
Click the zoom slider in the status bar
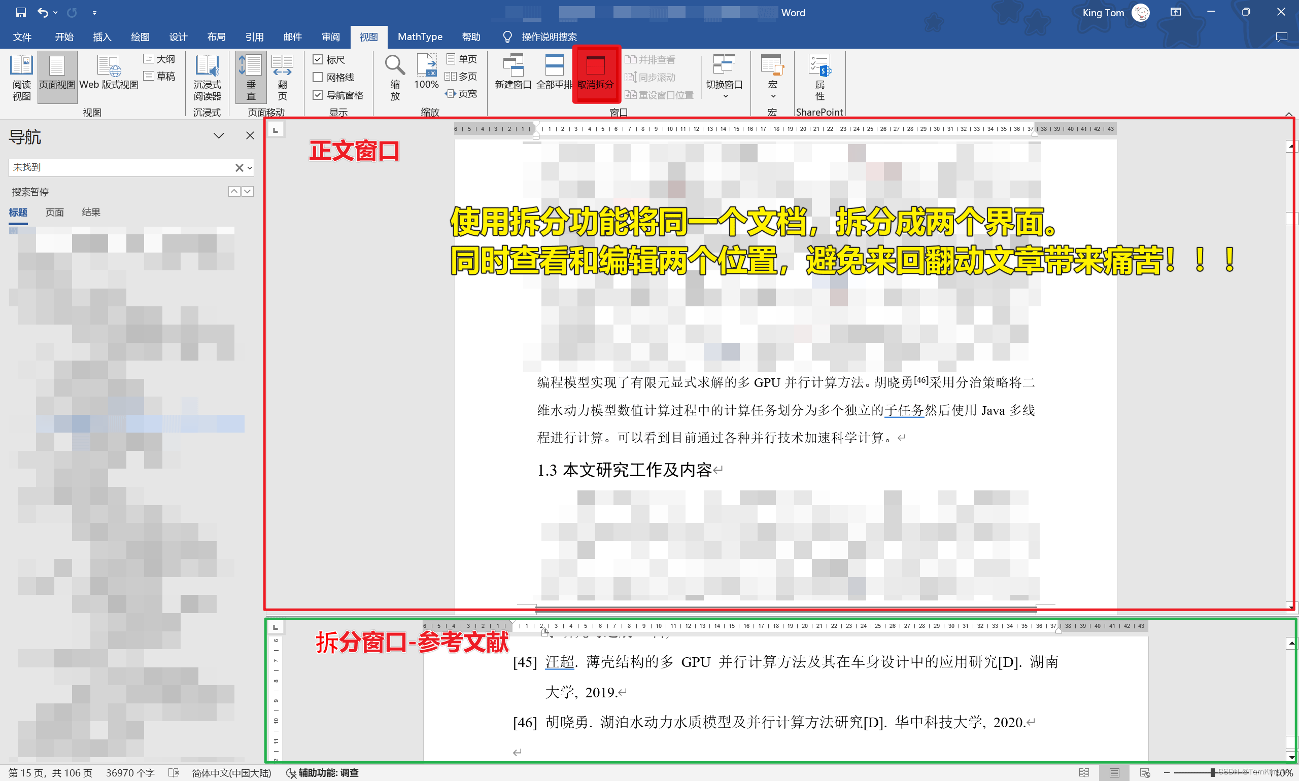1213,772
